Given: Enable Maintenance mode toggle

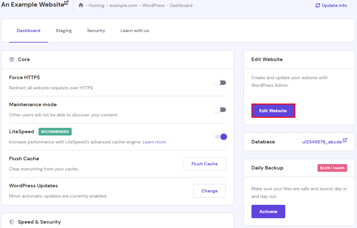Looking at the screenshot, I should (220, 110).
